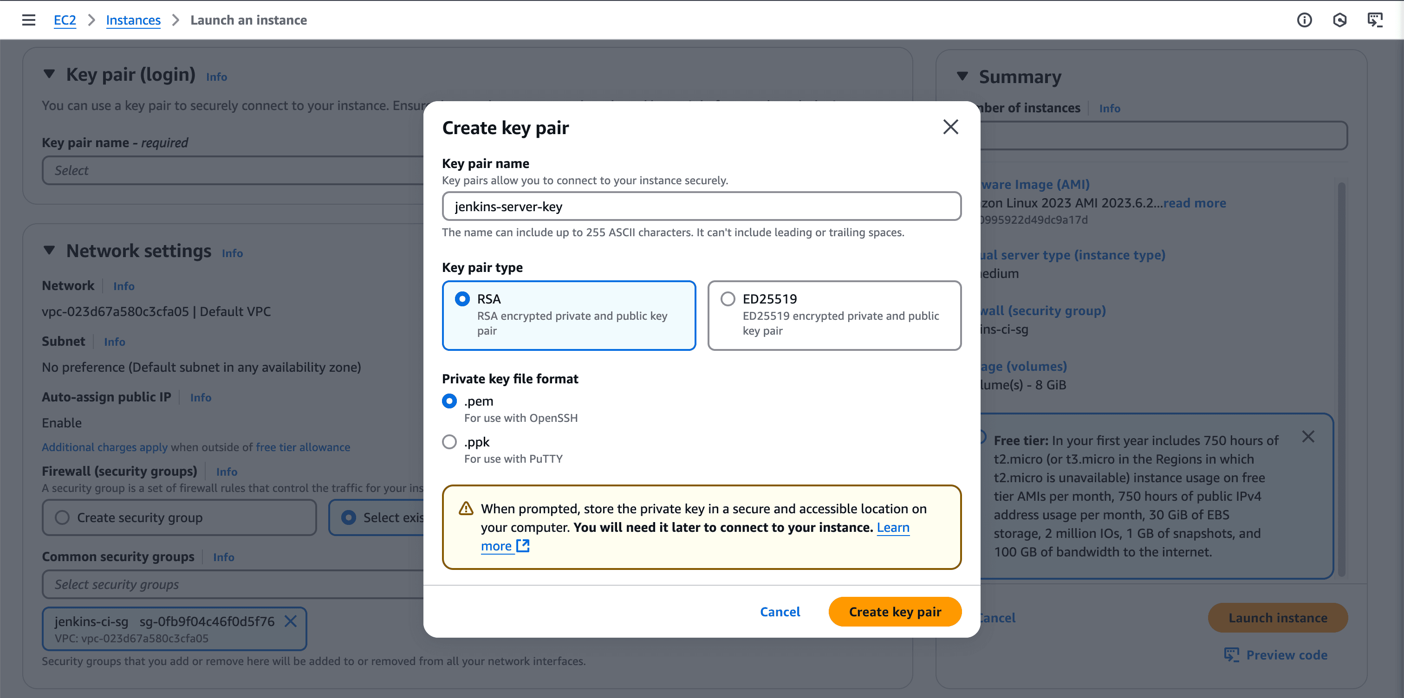Remove the jenkins-ci-sg security group chip
Image resolution: width=1404 pixels, height=698 pixels.
291,621
